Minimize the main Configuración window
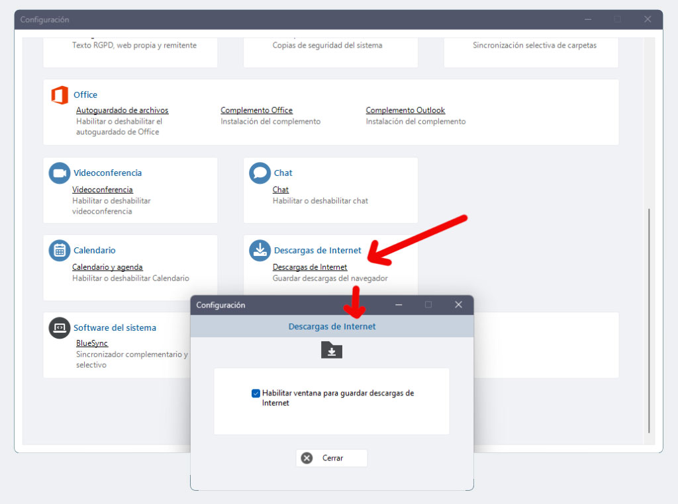This screenshot has height=504, width=678. [x=588, y=19]
